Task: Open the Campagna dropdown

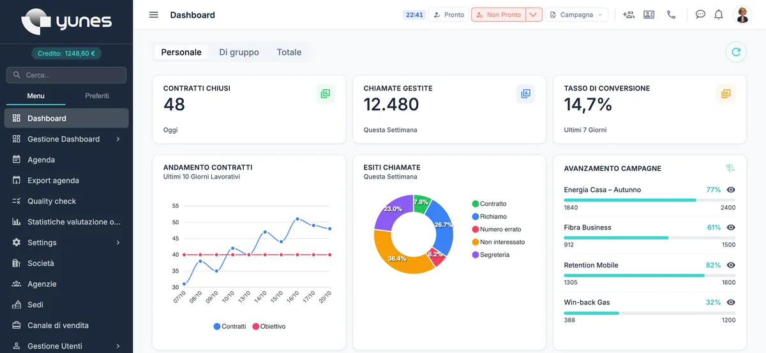Action: [x=576, y=15]
